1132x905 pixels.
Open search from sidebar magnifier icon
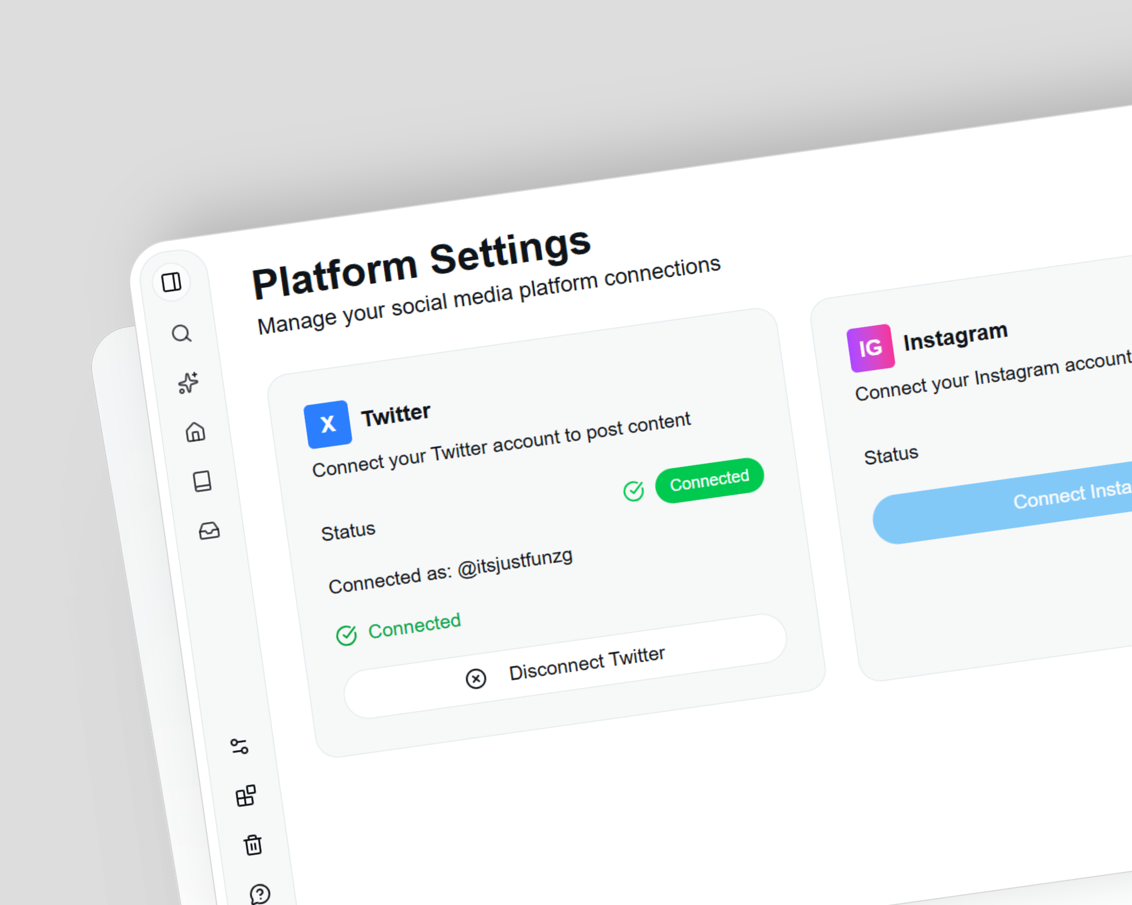click(182, 333)
